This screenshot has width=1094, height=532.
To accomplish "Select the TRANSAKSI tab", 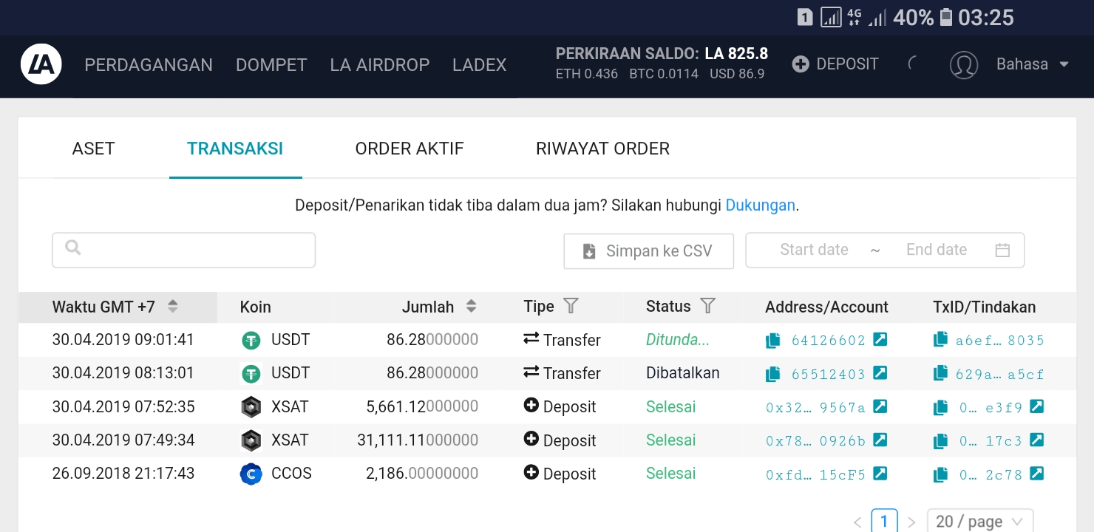I will point(235,149).
